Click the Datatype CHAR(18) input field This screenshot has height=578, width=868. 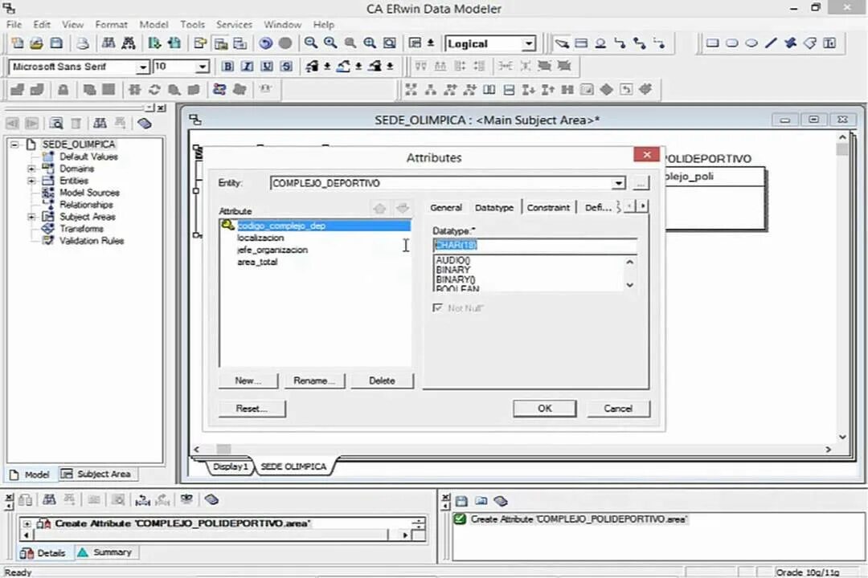point(534,245)
